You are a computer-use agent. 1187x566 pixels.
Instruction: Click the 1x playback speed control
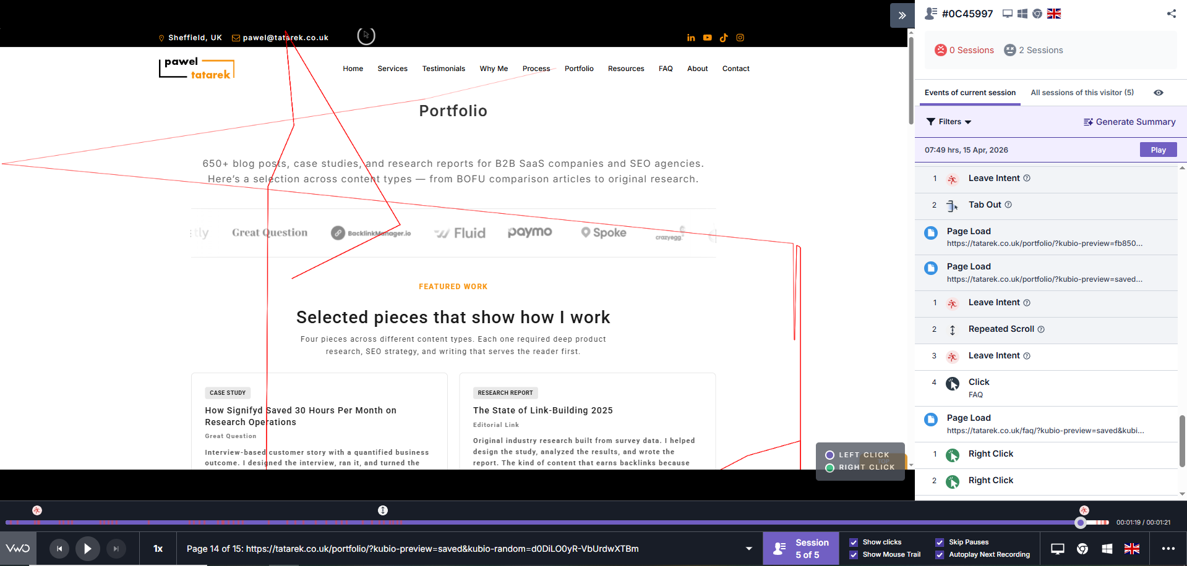pos(158,549)
